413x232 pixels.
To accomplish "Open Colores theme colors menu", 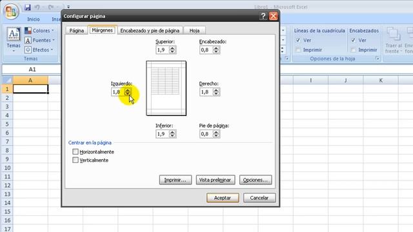I will [x=39, y=30].
